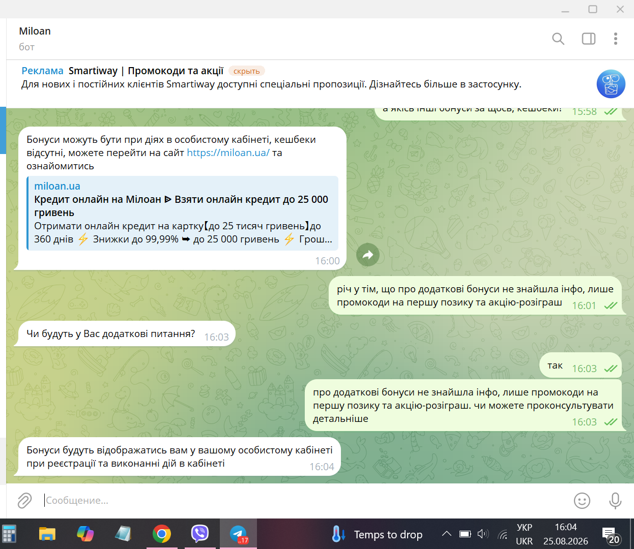This screenshot has width=634, height=549.
Task: Focus the Сообщение message input field
Action: [x=305, y=501]
